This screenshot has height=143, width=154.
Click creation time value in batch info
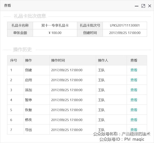(x=125, y=33)
